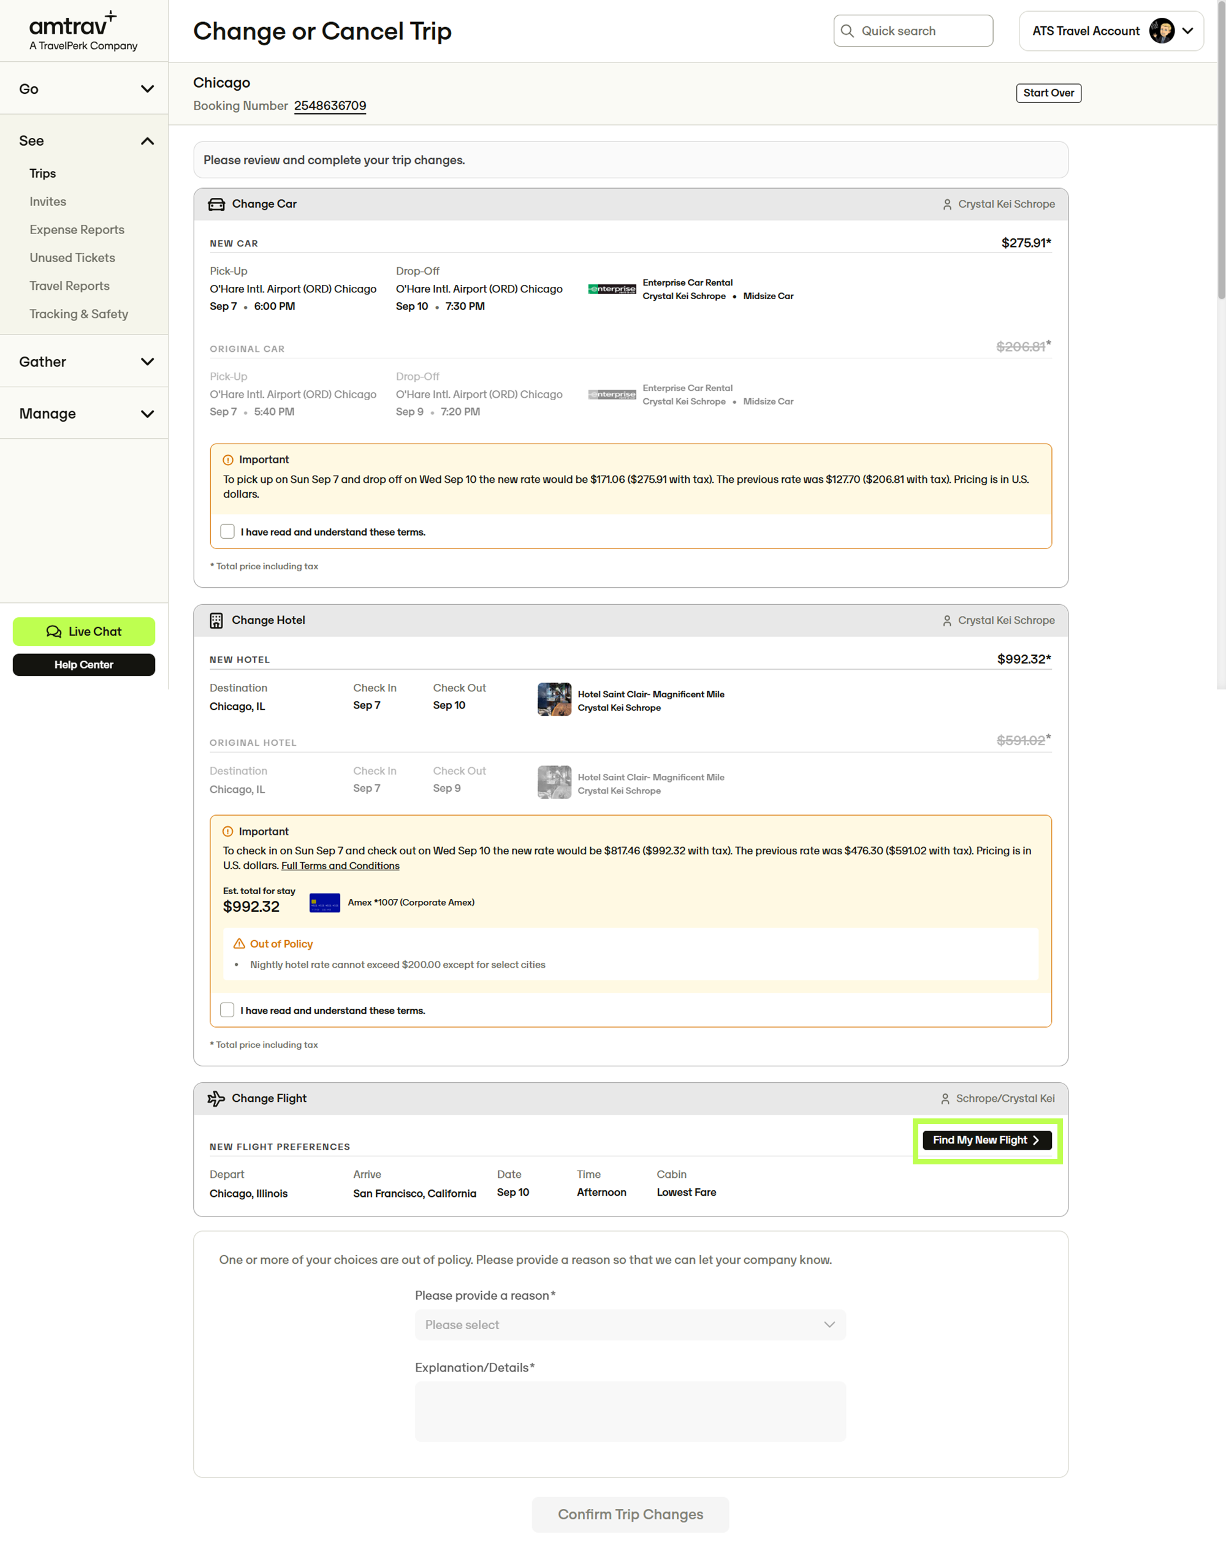The height and width of the screenshot is (1548, 1226).
Task: Click the new hotel price $992.32 in header
Action: point(1024,659)
